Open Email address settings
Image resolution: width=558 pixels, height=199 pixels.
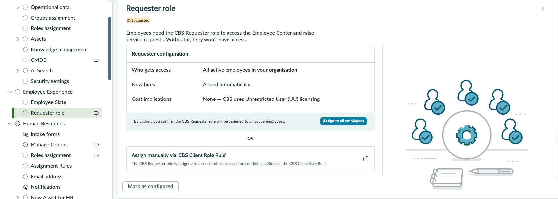pyautogui.click(x=47, y=177)
